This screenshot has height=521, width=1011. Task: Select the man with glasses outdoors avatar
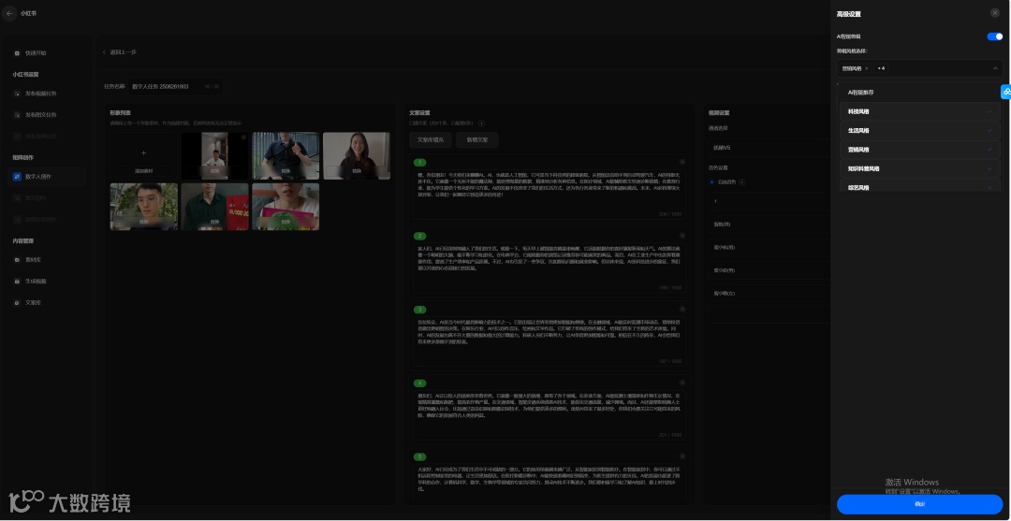point(144,207)
